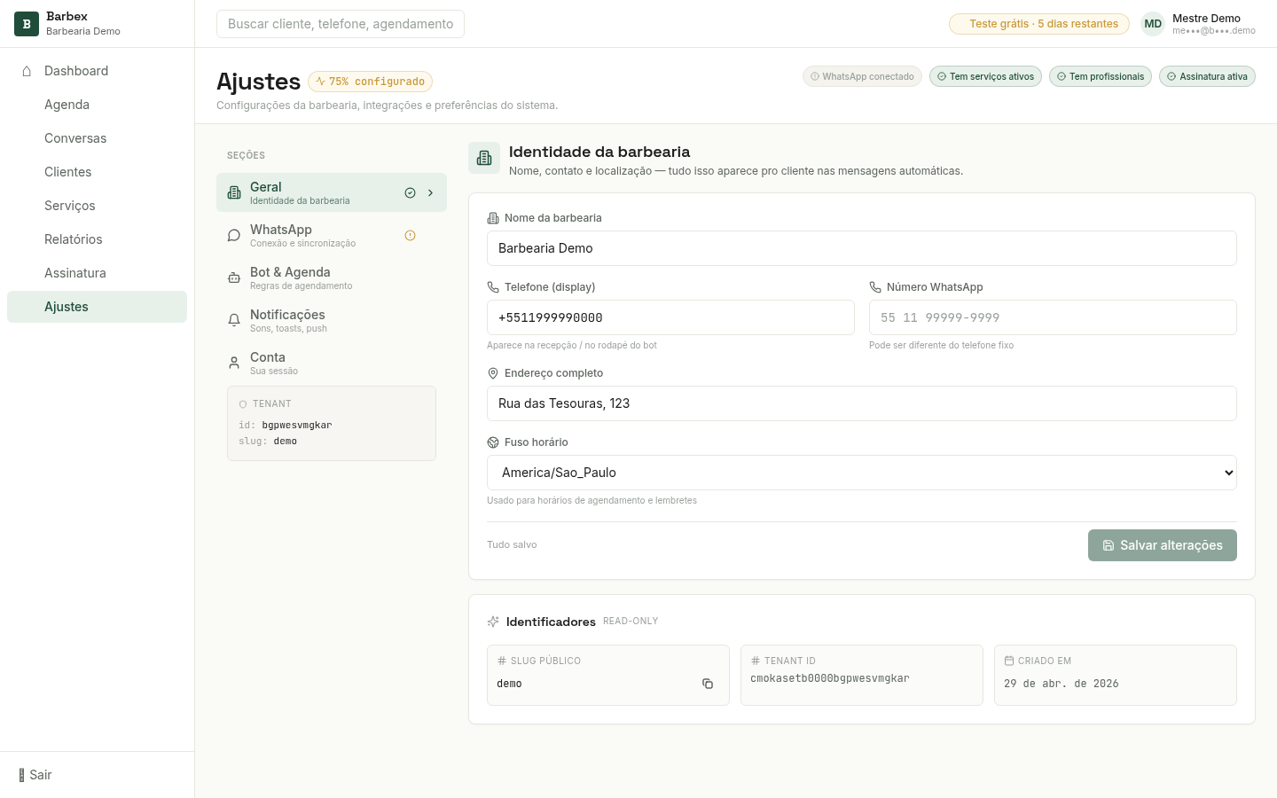Click the map pin icon next to Endereço completo
The image size is (1277, 798).
pyautogui.click(x=493, y=373)
